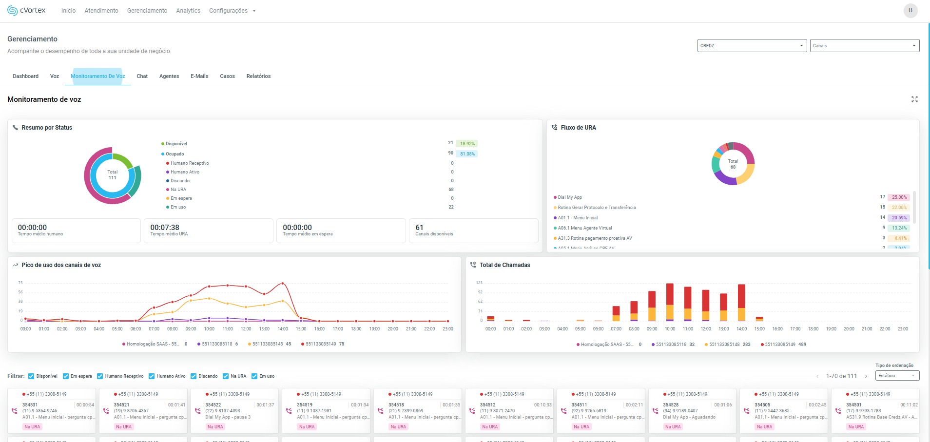Image resolution: width=930 pixels, height=442 pixels.
Task: Switch to the Relatórios tab
Action: coord(258,76)
